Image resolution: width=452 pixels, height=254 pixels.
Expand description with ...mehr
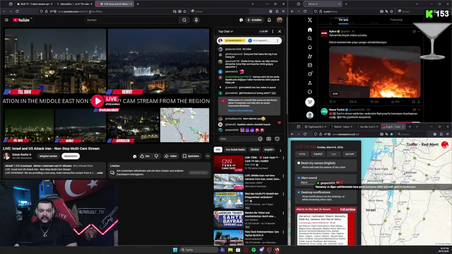[x=99, y=173]
